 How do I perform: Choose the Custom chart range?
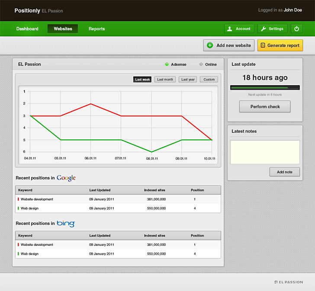(209, 79)
